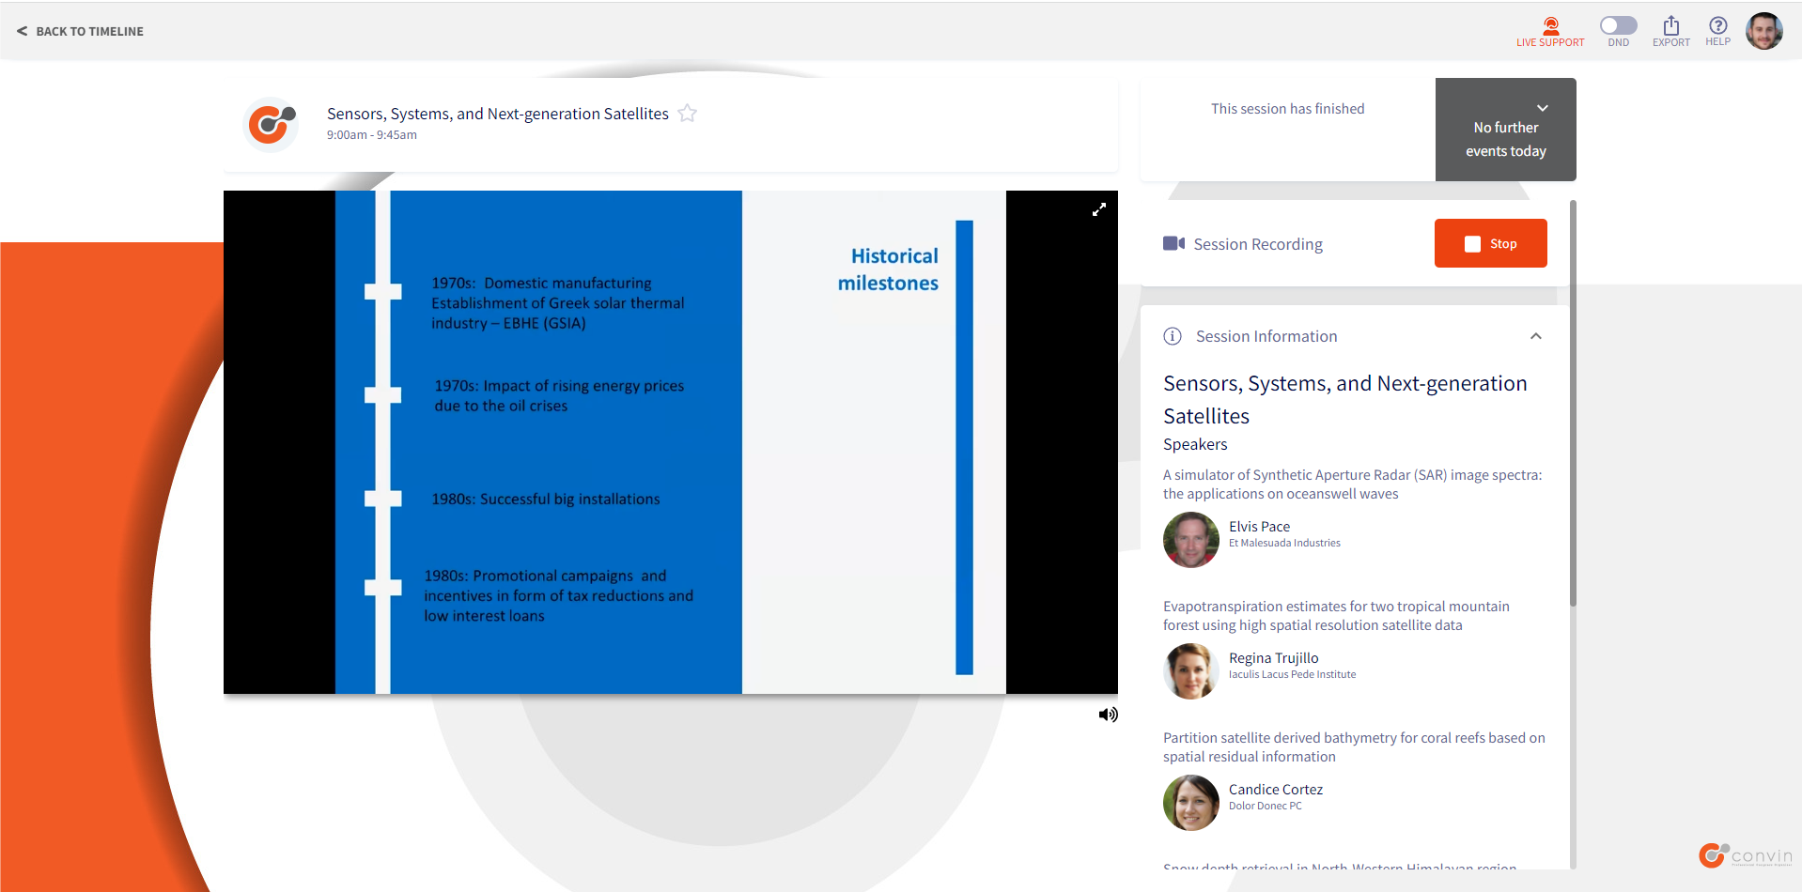Click the session panel vertical scrollbar
The image size is (1802, 892).
point(1572,404)
